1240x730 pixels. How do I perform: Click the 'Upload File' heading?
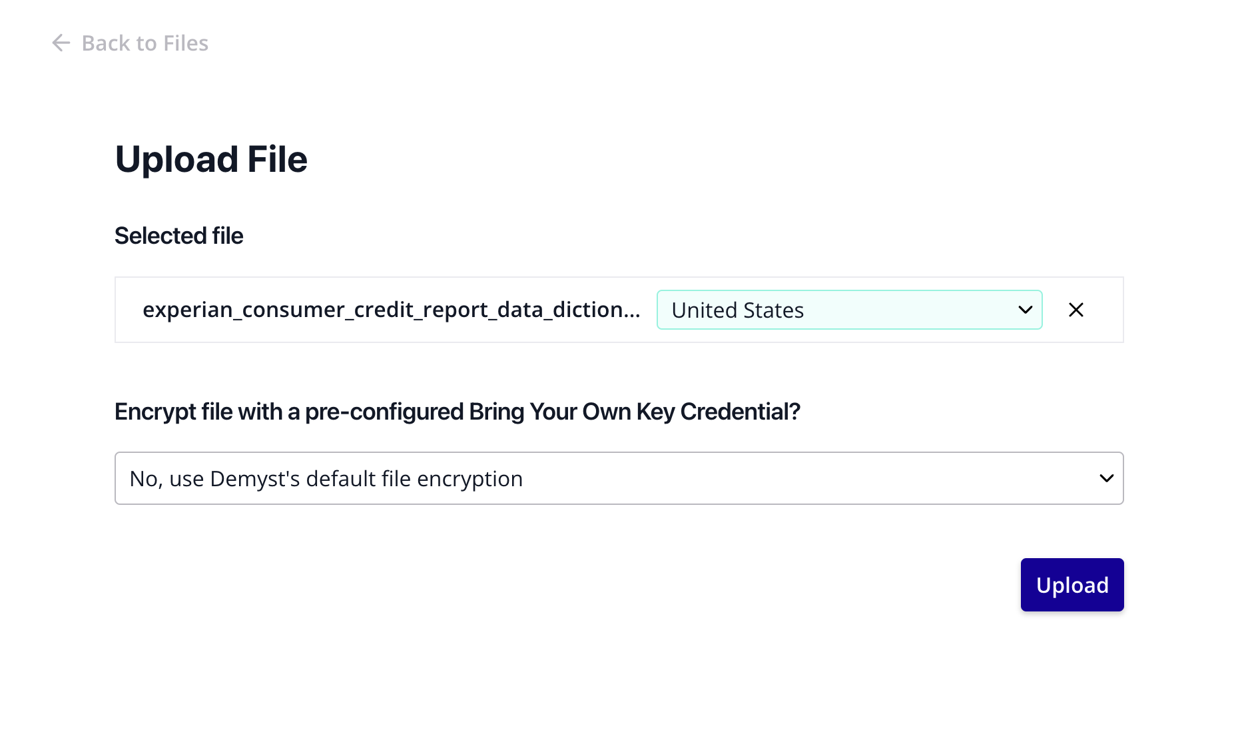point(211,159)
